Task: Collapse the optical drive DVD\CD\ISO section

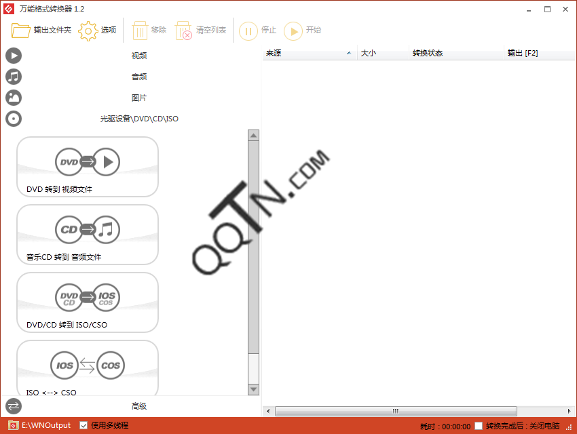Action: coord(138,119)
